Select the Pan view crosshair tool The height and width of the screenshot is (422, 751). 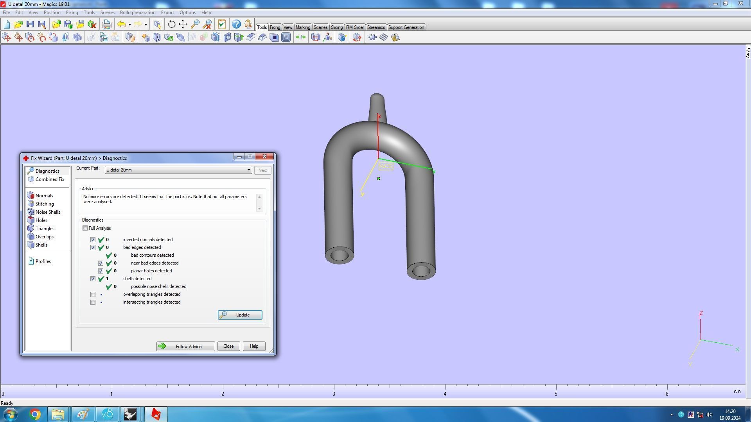tap(183, 25)
